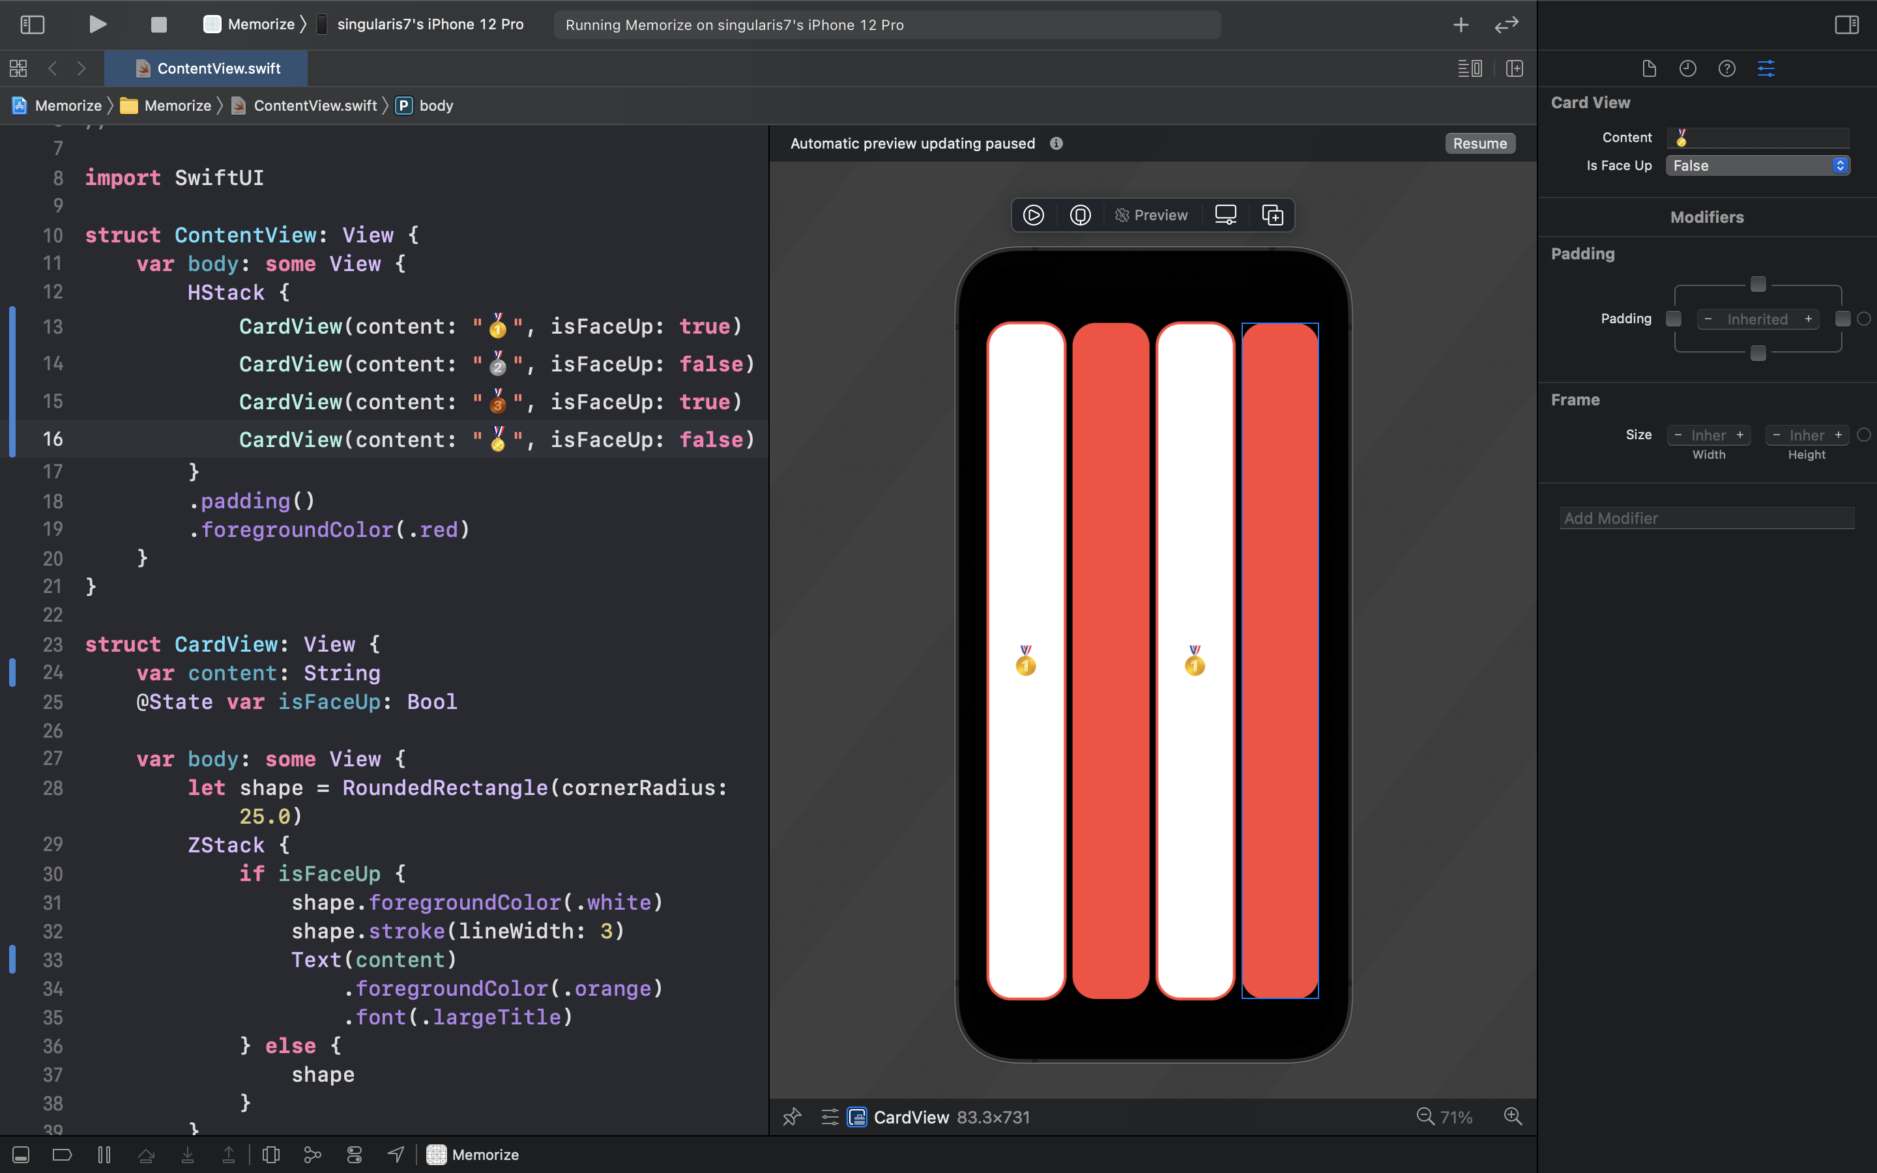
Task: Toggle the left navigator sidebar
Action: pyautogui.click(x=32, y=24)
